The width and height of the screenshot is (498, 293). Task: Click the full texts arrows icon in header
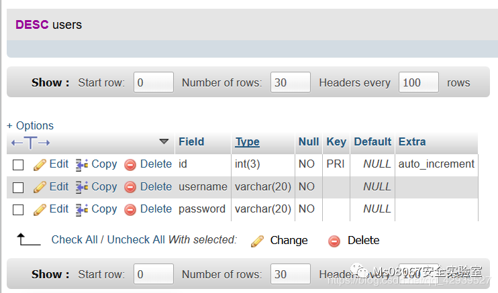pyautogui.click(x=30, y=142)
